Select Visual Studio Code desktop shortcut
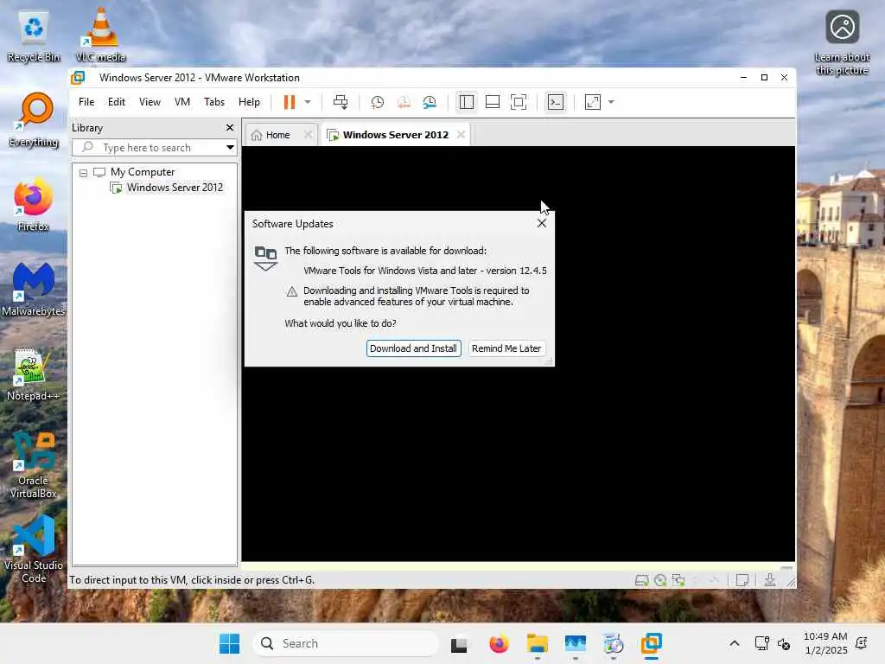The height and width of the screenshot is (664, 885). (x=34, y=549)
